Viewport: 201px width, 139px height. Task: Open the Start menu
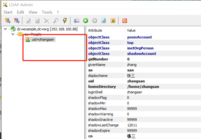[x=8, y=12]
